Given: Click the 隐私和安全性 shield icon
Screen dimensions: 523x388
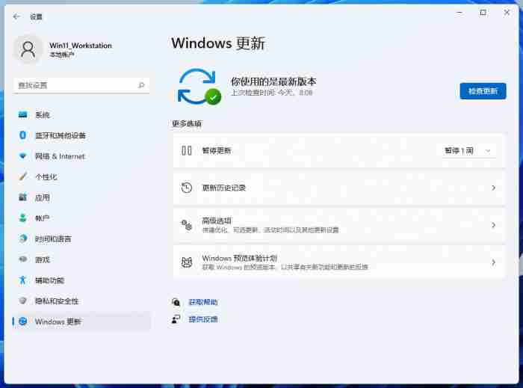Looking at the screenshot, I should [x=22, y=301].
